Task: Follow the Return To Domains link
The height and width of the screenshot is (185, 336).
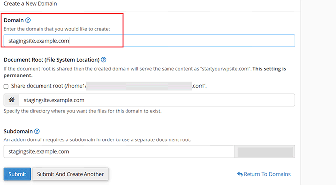Action: pyautogui.click(x=264, y=174)
